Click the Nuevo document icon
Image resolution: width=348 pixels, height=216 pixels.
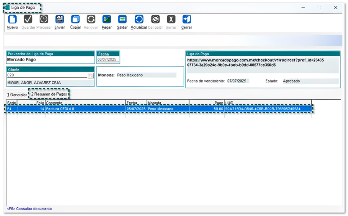12,19
